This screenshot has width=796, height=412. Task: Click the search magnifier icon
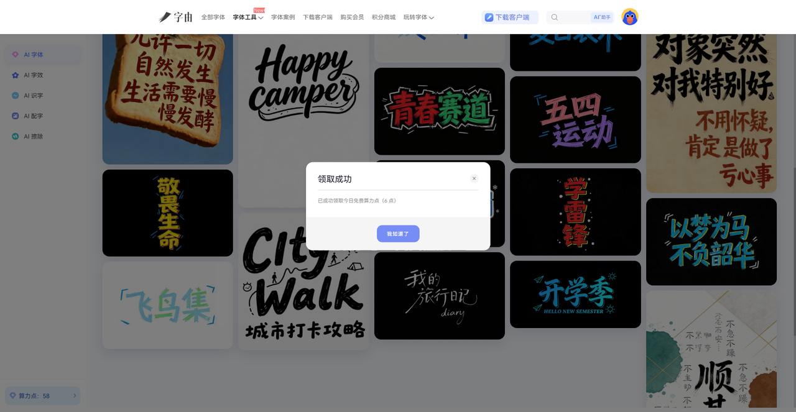(555, 17)
